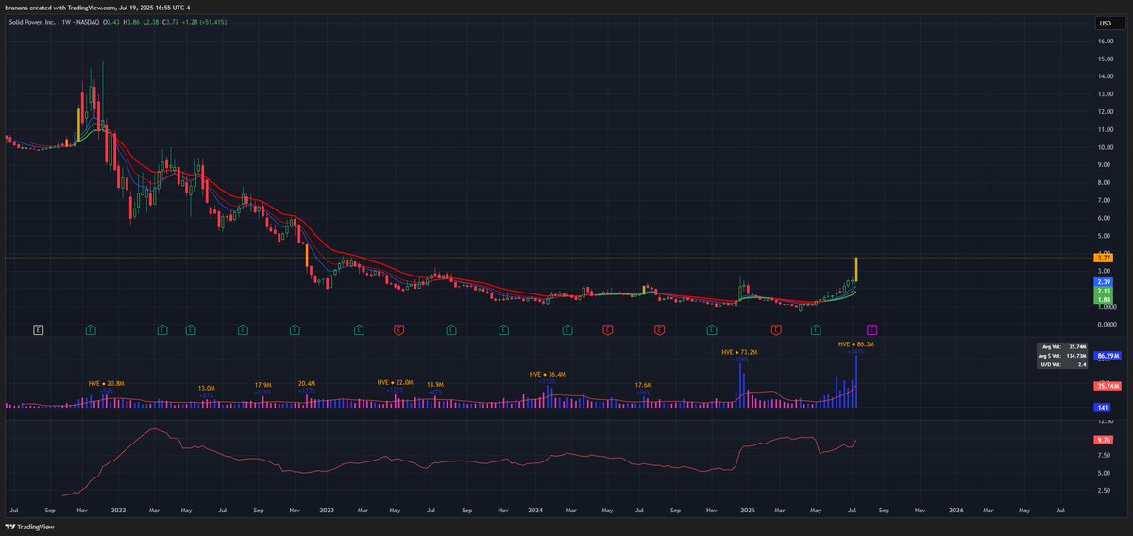Click the TradingView logo at bottom left
This screenshot has width=1133, height=536.
click(x=29, y=528)
